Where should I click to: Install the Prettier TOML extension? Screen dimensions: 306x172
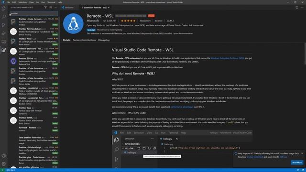(x=55, y=123)
